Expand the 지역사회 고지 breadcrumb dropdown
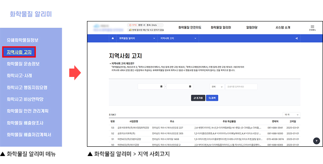The width and height of the screenshot is (323, 164). (178, 38)
